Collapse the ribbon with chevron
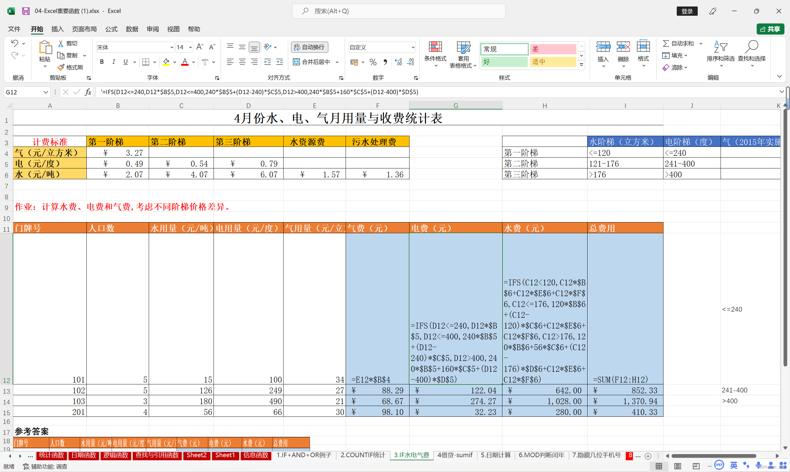 (x=779, y=76)
